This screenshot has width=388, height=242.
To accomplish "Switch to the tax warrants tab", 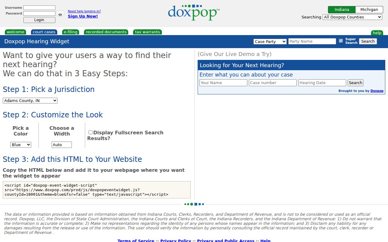I will pos(147,32).
